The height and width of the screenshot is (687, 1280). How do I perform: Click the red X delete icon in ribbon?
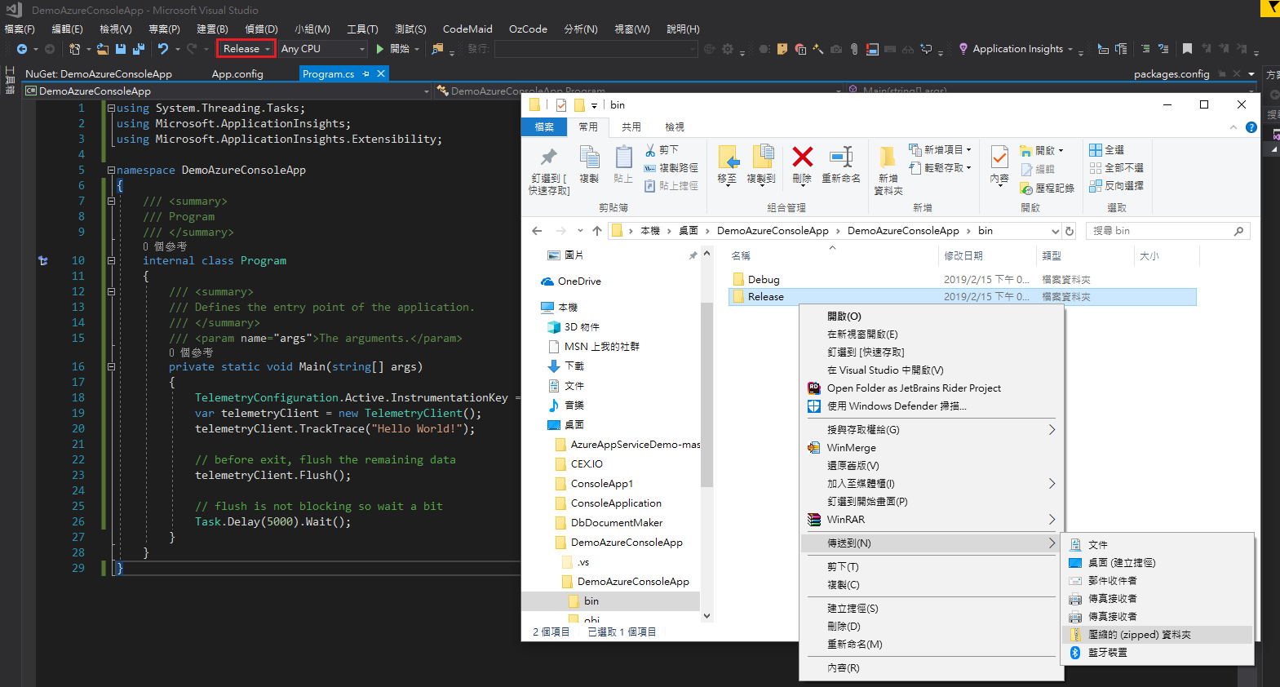(802, 157)
